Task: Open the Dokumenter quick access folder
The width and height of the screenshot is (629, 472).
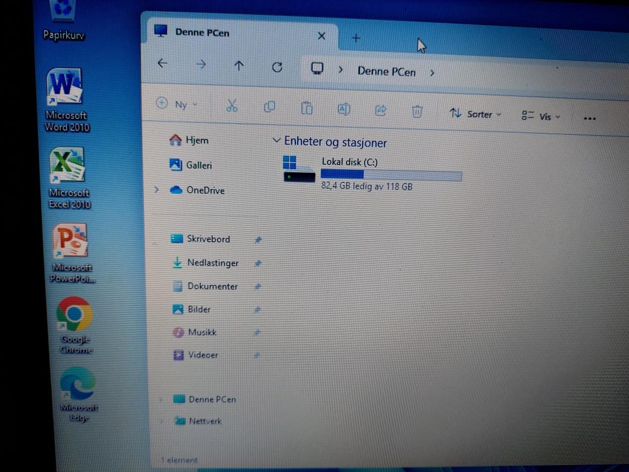Action: click(205, 286)
